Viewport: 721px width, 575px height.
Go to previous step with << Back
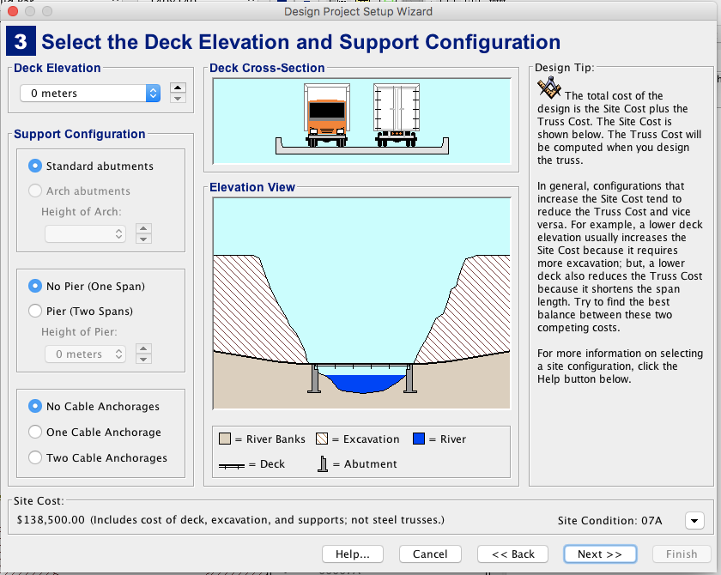[x=512, y=554]
